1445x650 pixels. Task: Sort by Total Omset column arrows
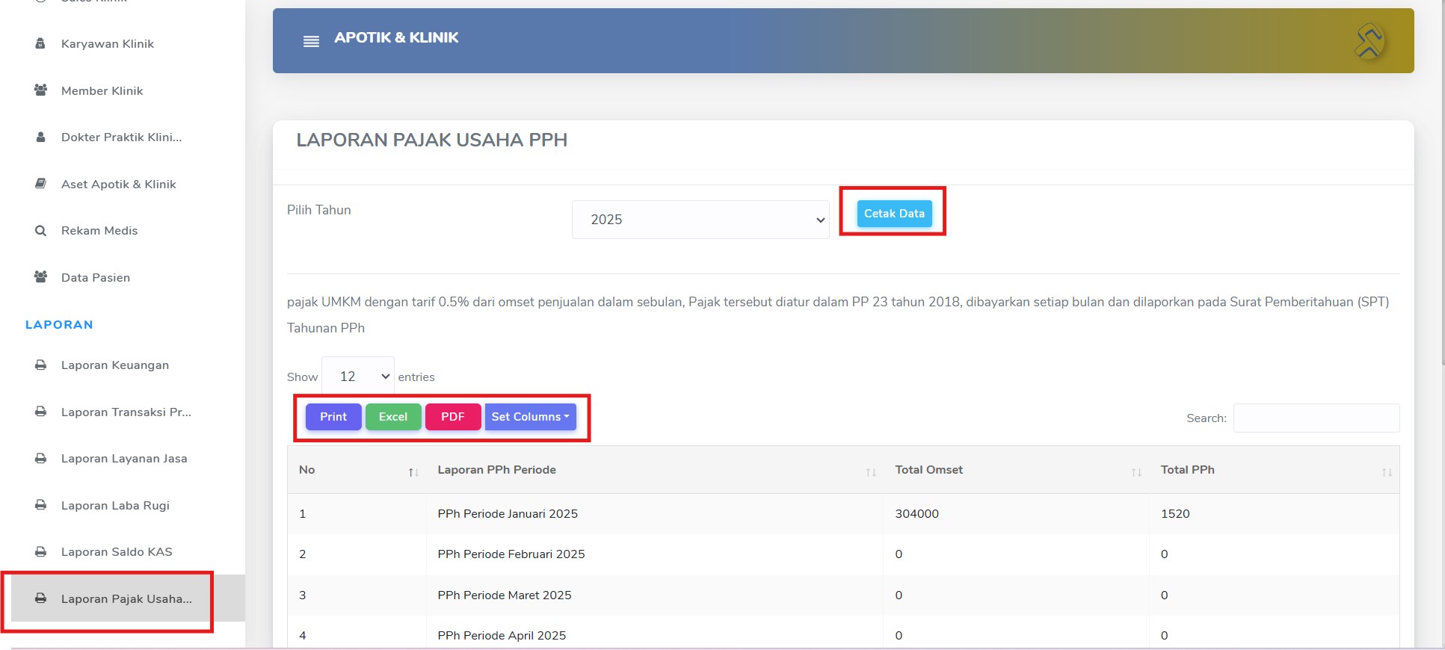[1136, 472]
